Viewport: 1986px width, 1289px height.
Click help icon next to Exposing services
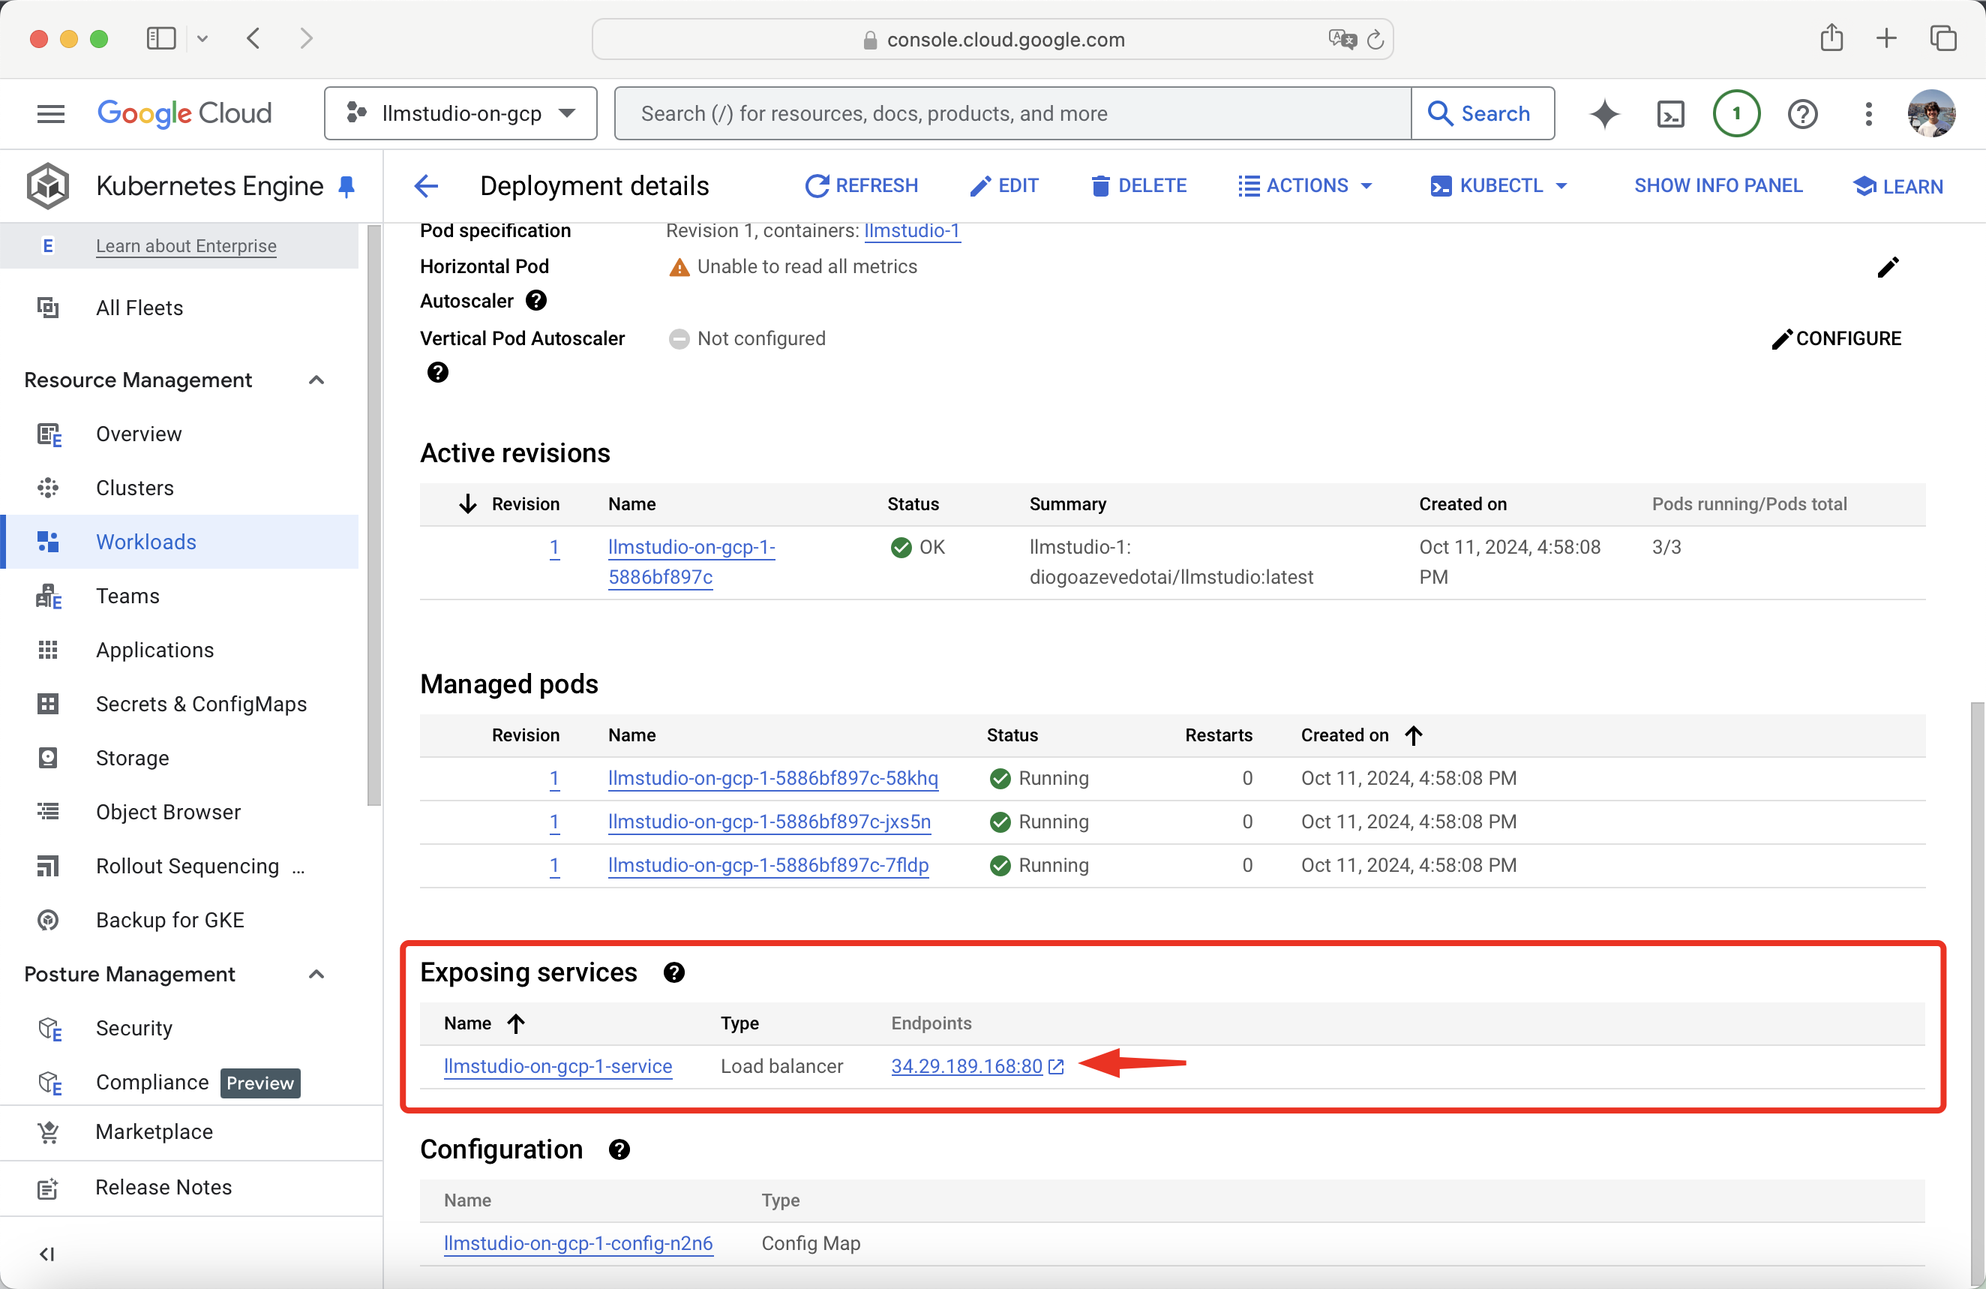point(674,972)
